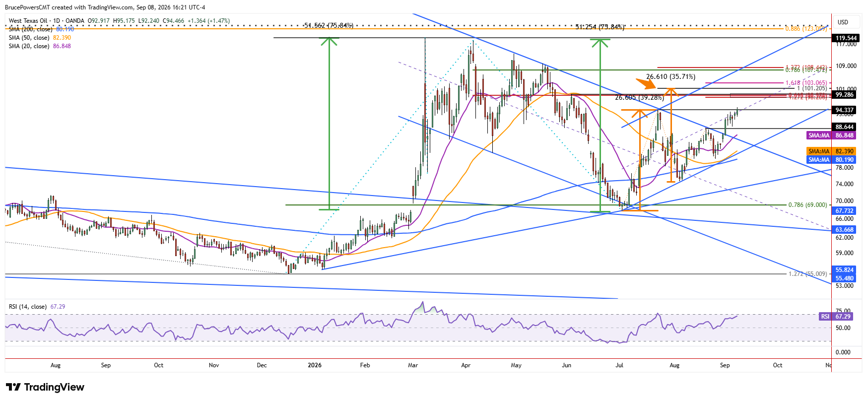Select the 99.286 price axis label
The width and height of the screenshot is (867, 402).
pyautogui.click(x=845, y=95)
